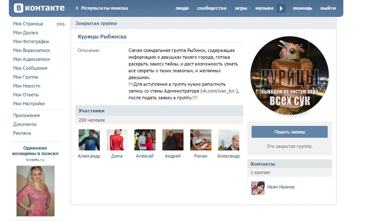Go back via Результаты поиска arrow
The image size is (367, 221).
click(77, 8)
